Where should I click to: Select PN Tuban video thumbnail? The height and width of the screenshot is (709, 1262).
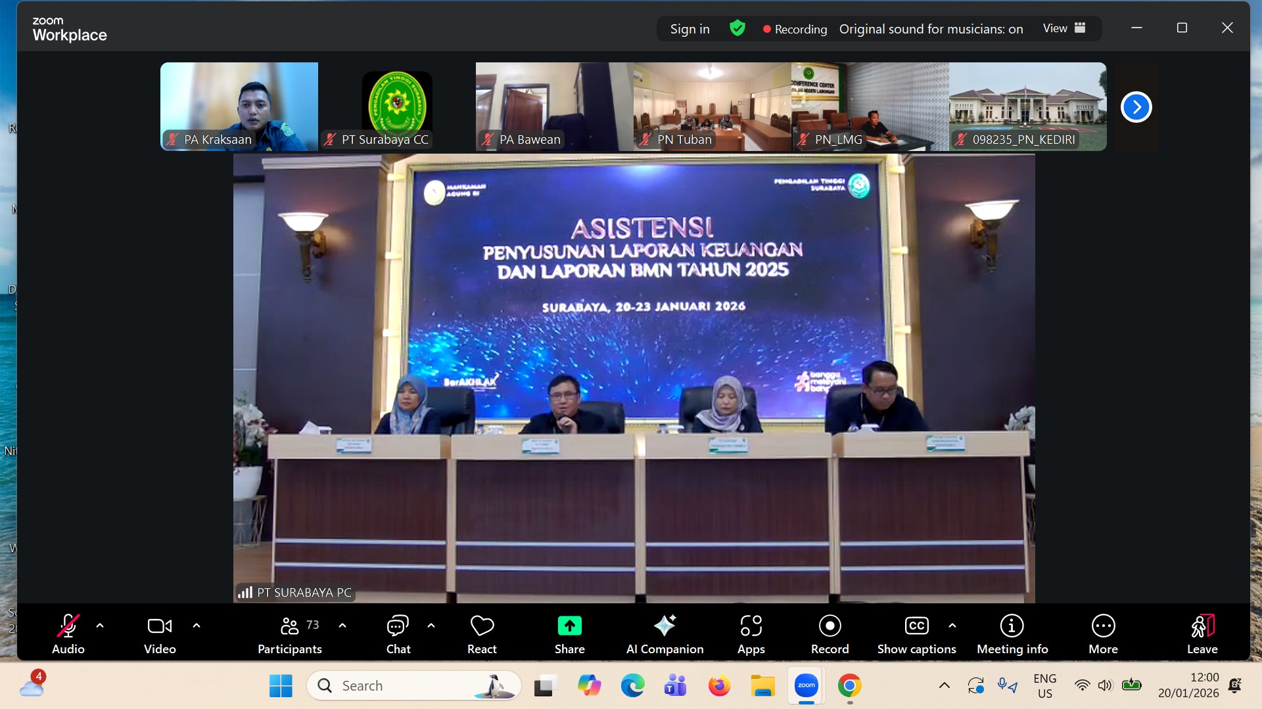[712, 106]
